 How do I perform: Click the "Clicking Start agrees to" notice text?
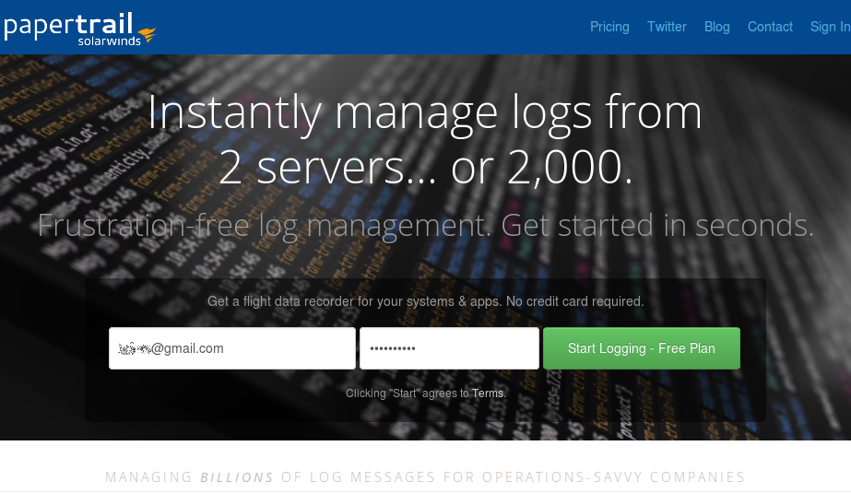point(407,393)
